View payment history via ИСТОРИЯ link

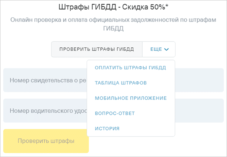(x=107, y=128)
